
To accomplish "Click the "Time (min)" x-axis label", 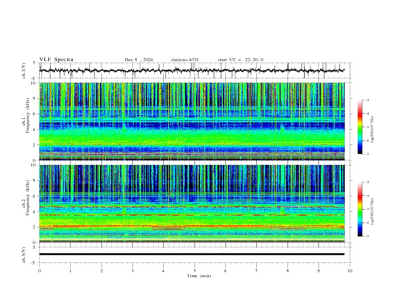I will coord(199,276).
